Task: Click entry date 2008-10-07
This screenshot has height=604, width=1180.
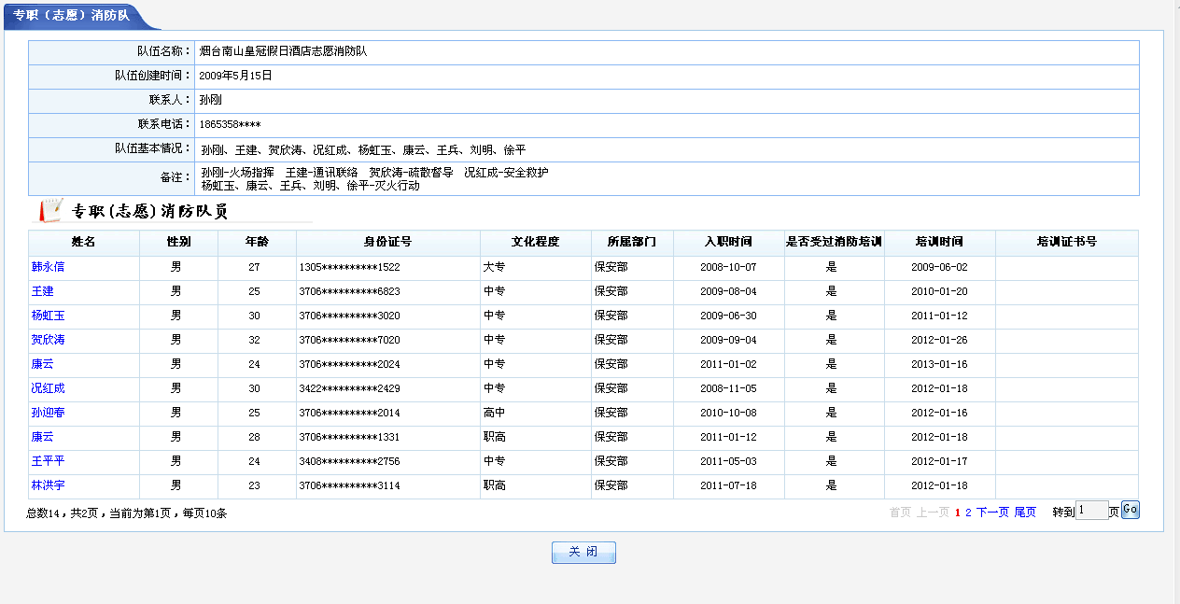Action: [729, 267]
